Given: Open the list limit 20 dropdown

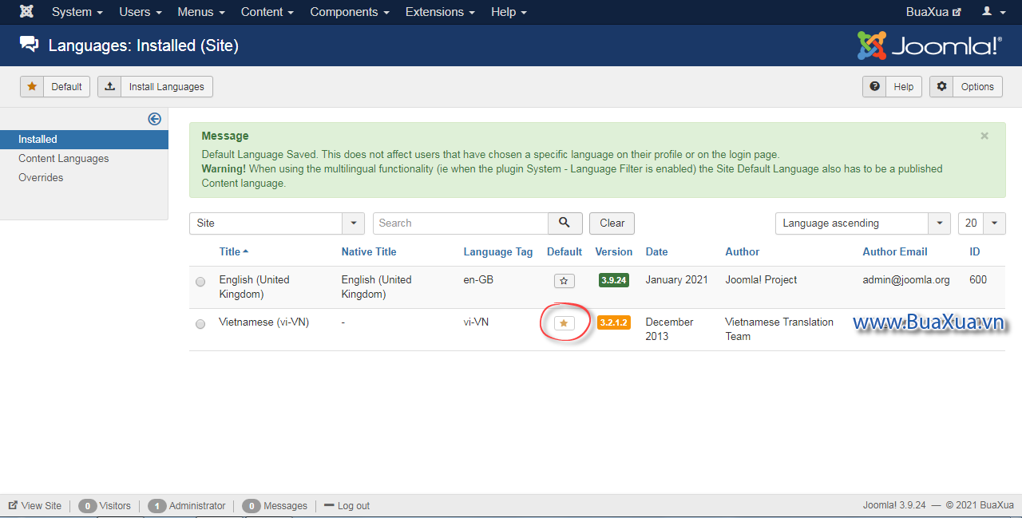Looking at the screenshot, I should 982,223.
